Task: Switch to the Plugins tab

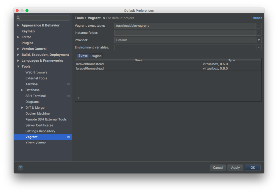Action: pos(96,56)
